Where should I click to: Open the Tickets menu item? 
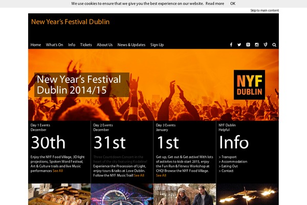coord(86,45)
